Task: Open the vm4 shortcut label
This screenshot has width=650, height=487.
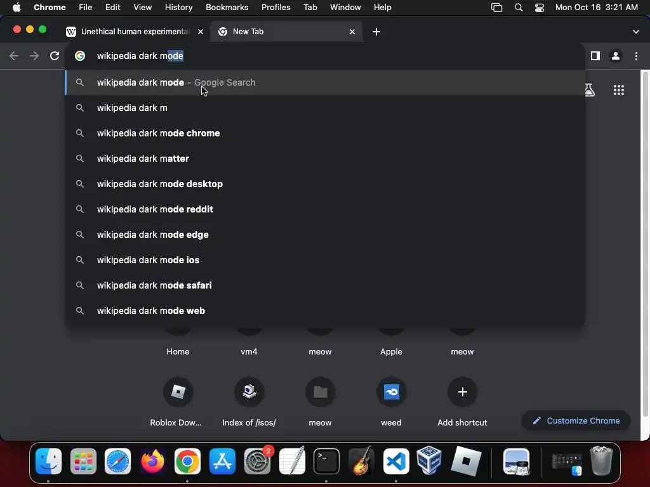Action: tap(249, 351)
